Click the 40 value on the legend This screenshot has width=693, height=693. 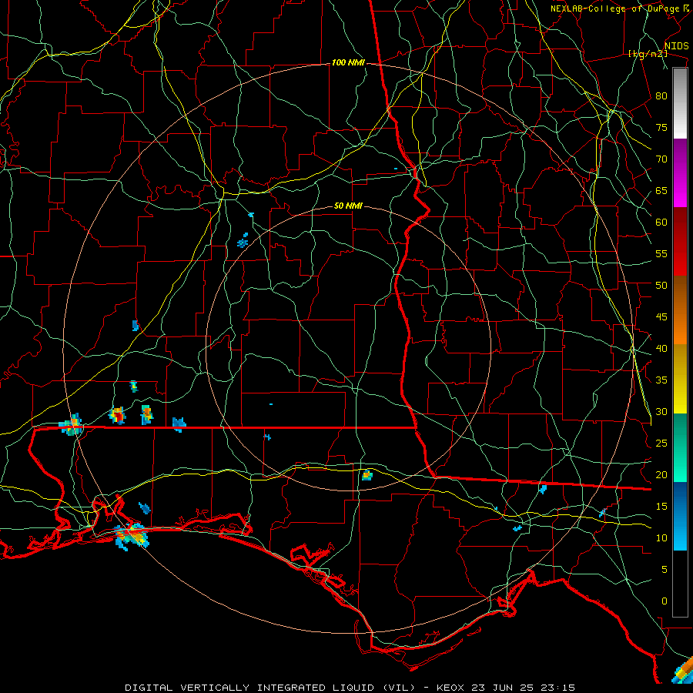(x=661, y=348)
